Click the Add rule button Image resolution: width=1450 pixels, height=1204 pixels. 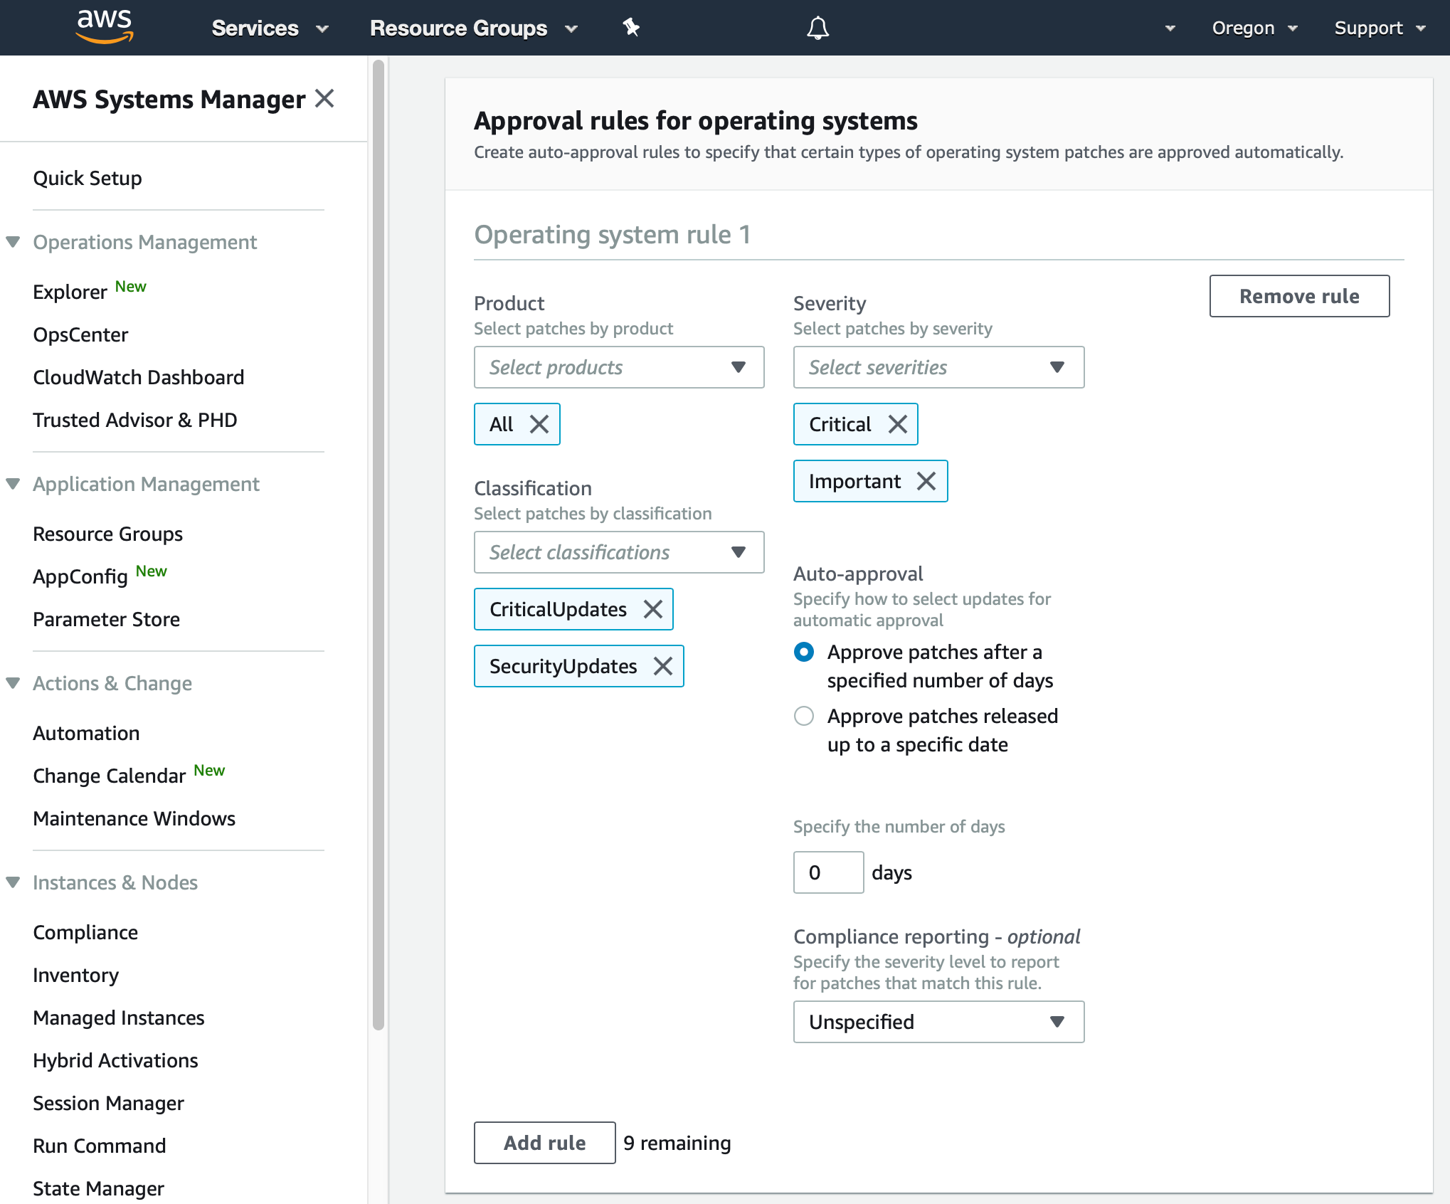tap(544, 1142)
